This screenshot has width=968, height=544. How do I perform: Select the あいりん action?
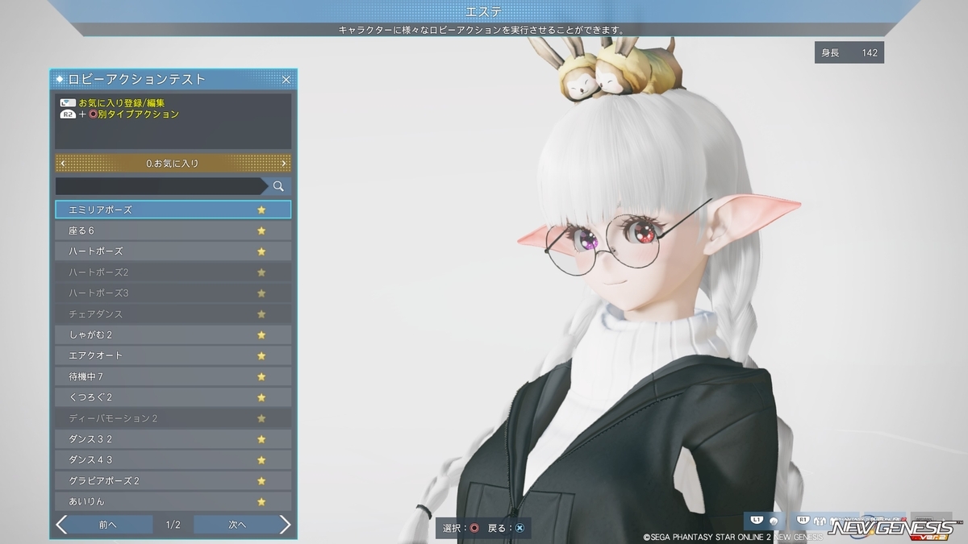click(x=173, y=501)
